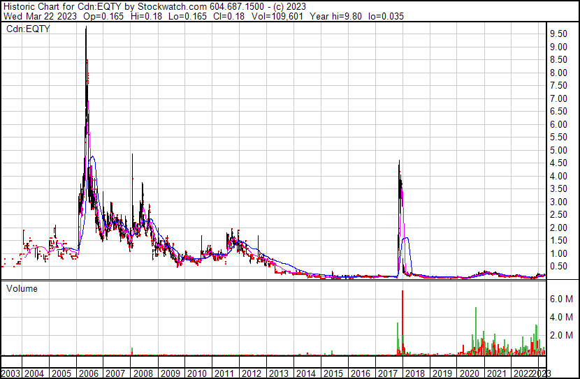Click the Volume panel title
Image resolution: width=580 pixels, height=379 pixels.
(x=22, y=288)
